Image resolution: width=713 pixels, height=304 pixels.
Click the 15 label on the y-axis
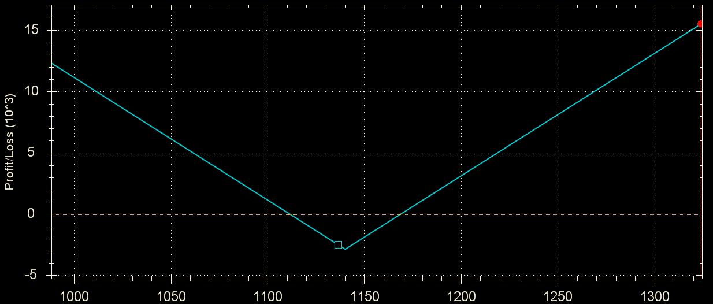pos(32,30)
